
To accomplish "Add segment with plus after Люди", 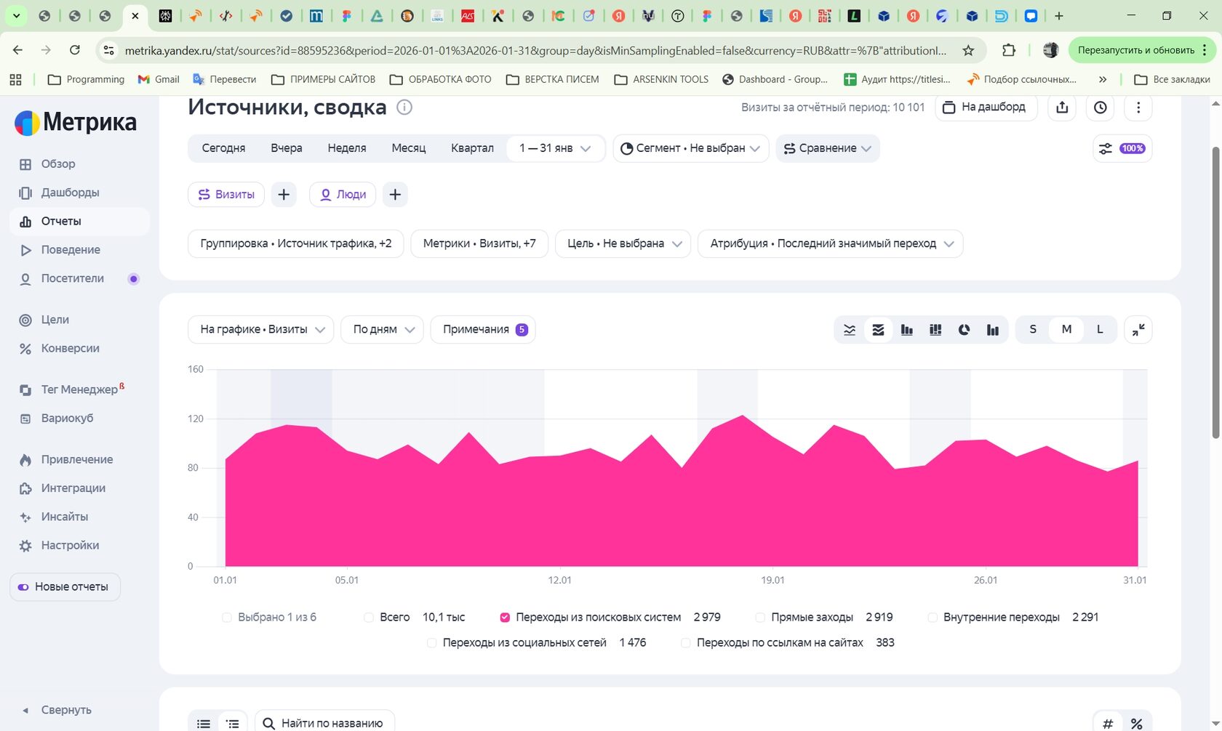I will (395, 195).
